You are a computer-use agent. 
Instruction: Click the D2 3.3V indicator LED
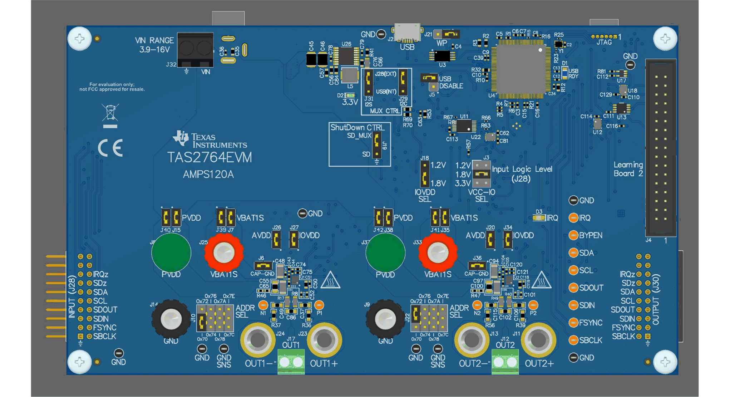tap(350, 95)
